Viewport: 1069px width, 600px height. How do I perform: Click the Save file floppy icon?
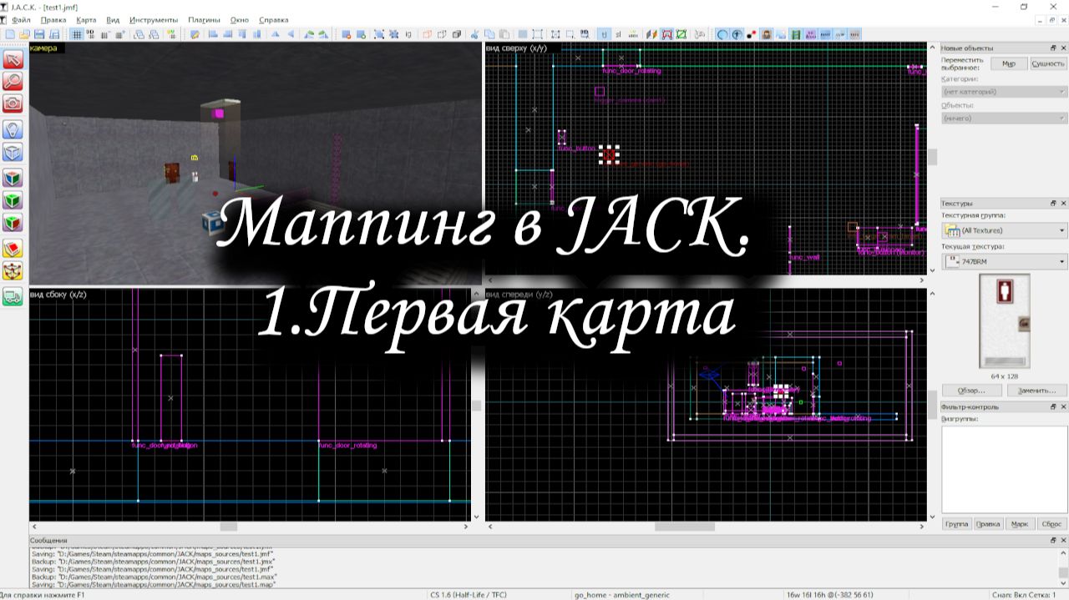(39, 34)
